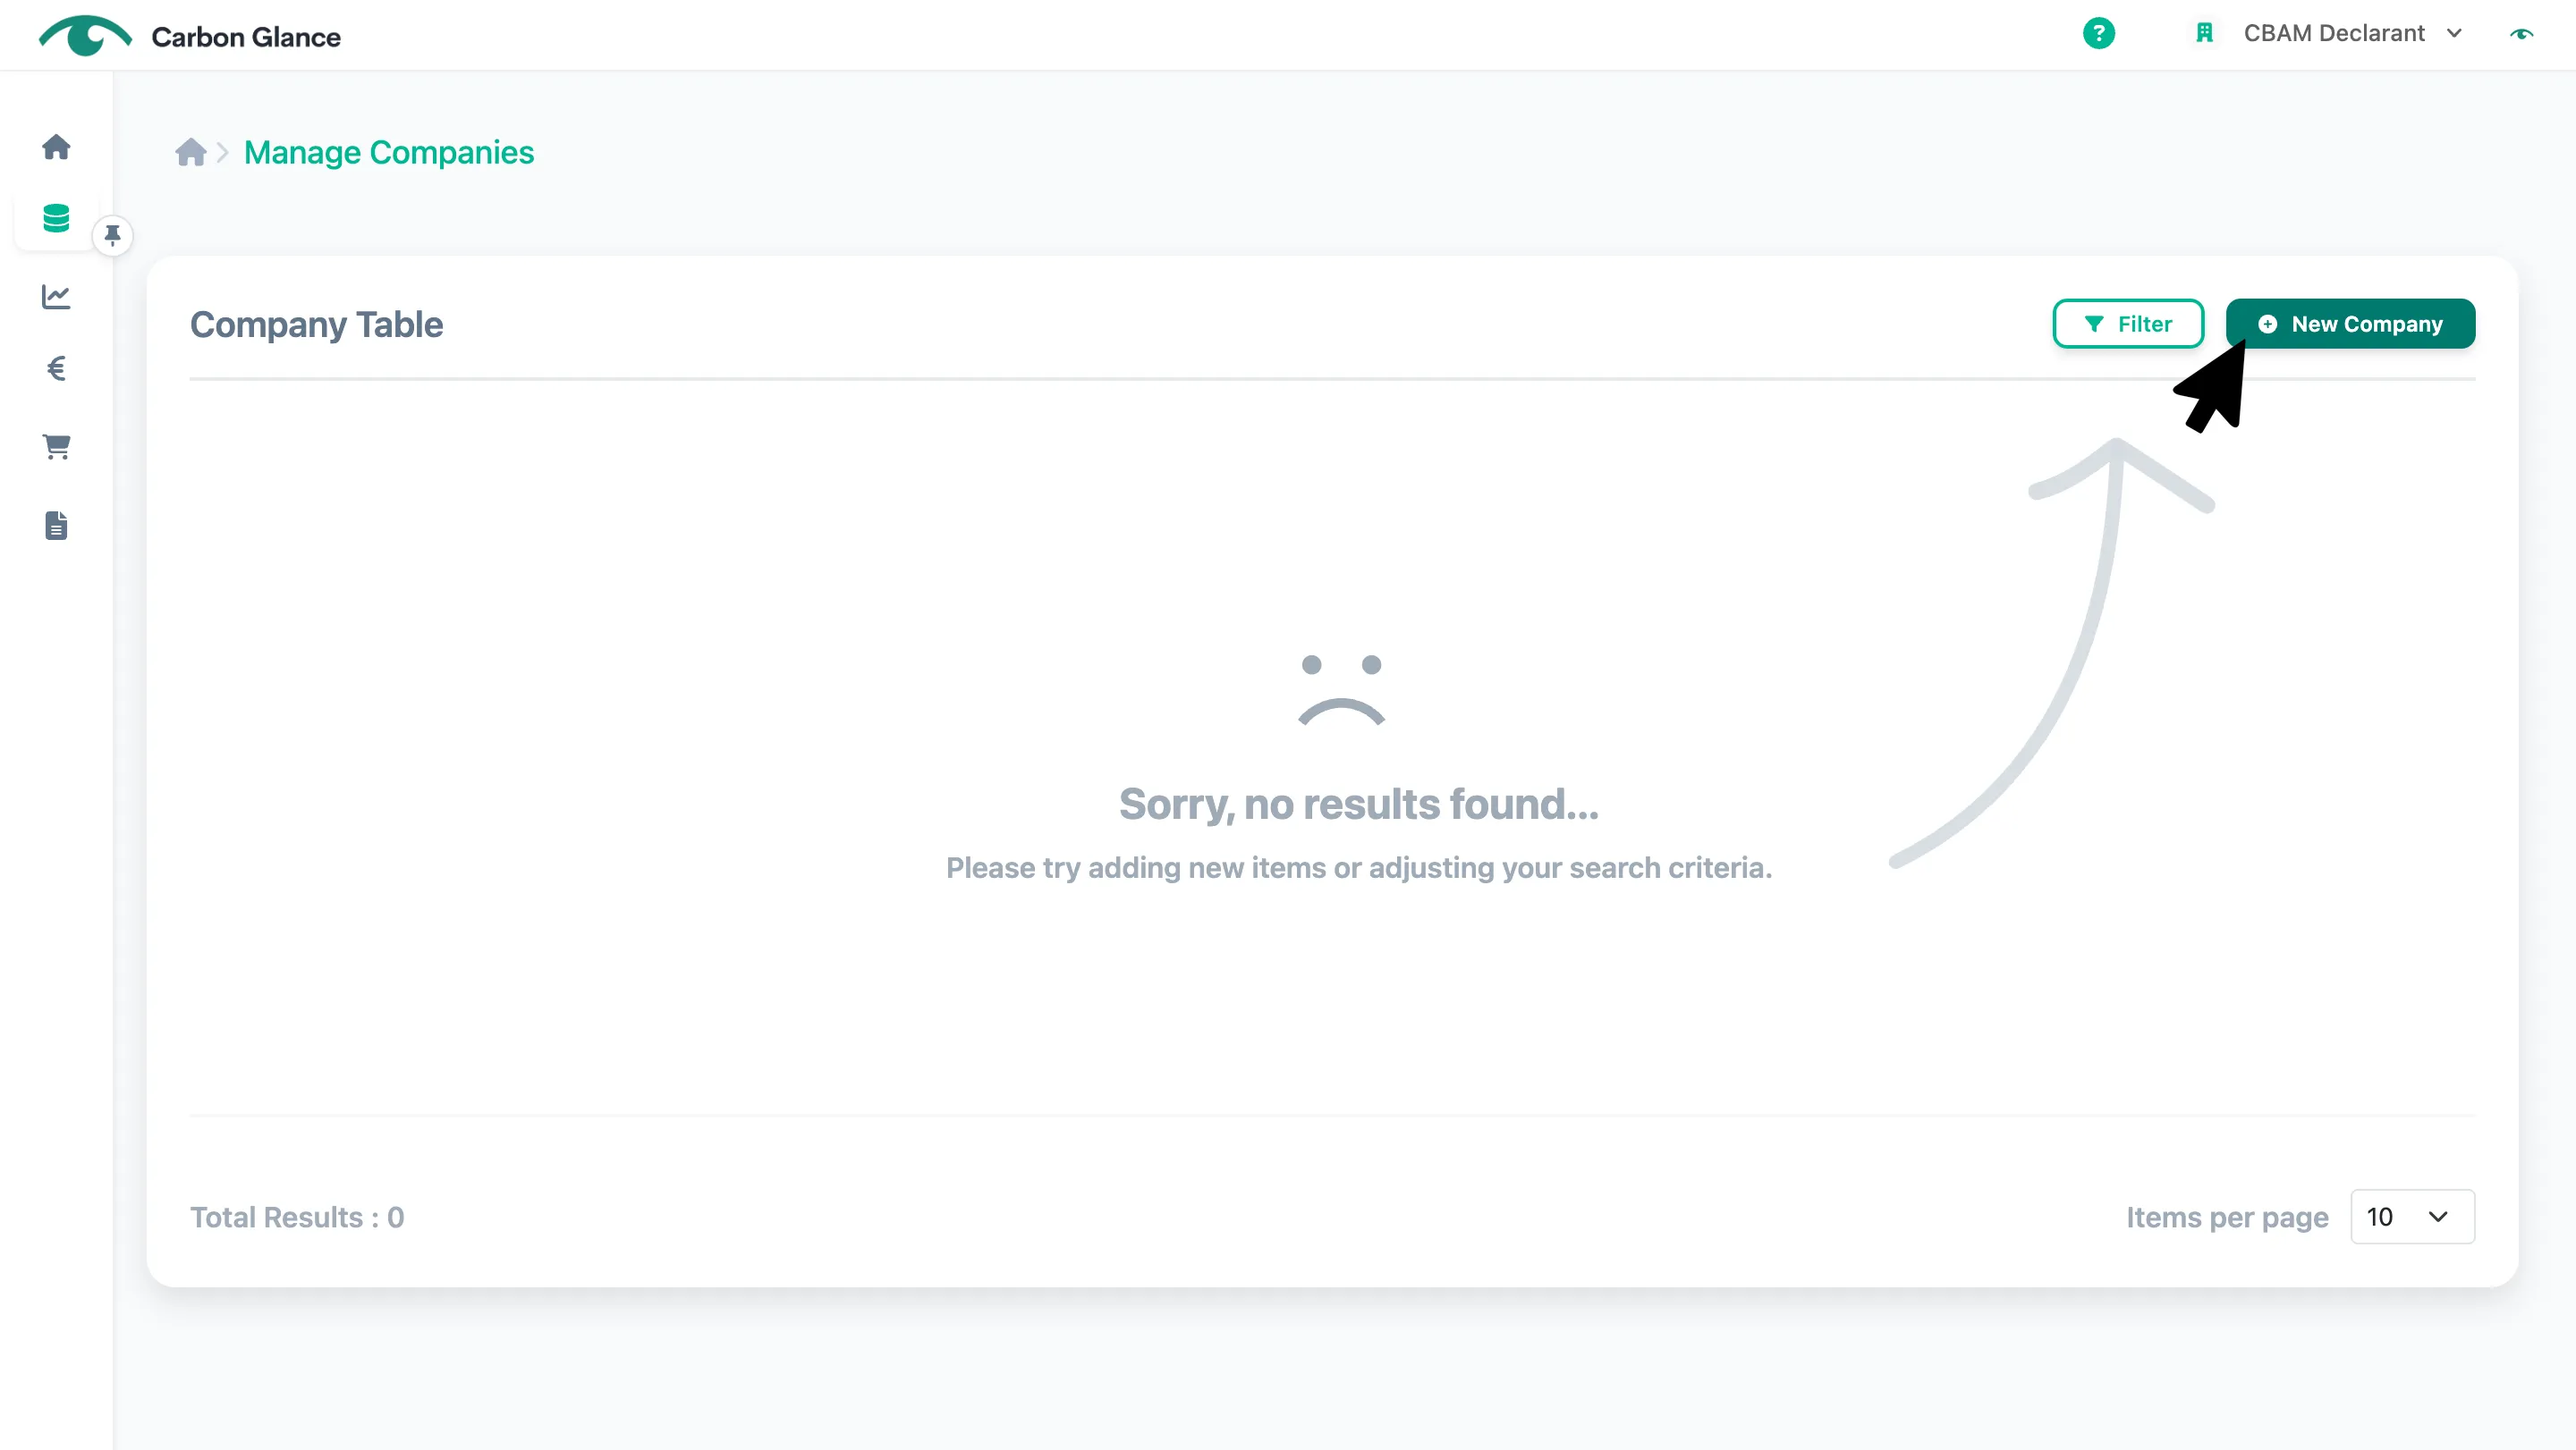The image size is (2576, 1450).
Task: Open the document reports sidebar icon
Action: 56,526
